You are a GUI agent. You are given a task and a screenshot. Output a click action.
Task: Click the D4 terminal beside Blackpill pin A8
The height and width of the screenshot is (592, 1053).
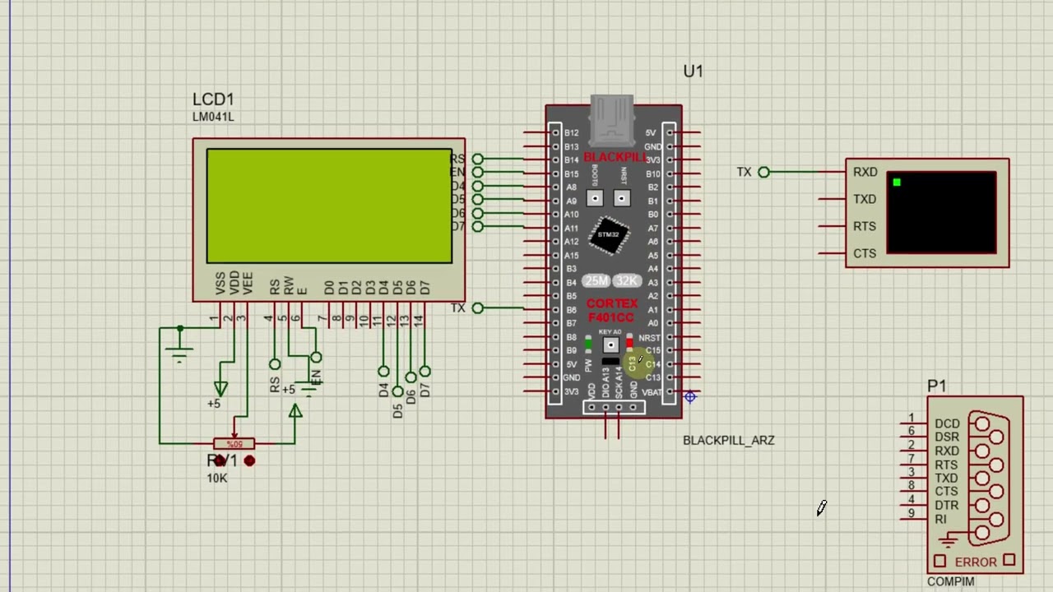tap(478, 186)
